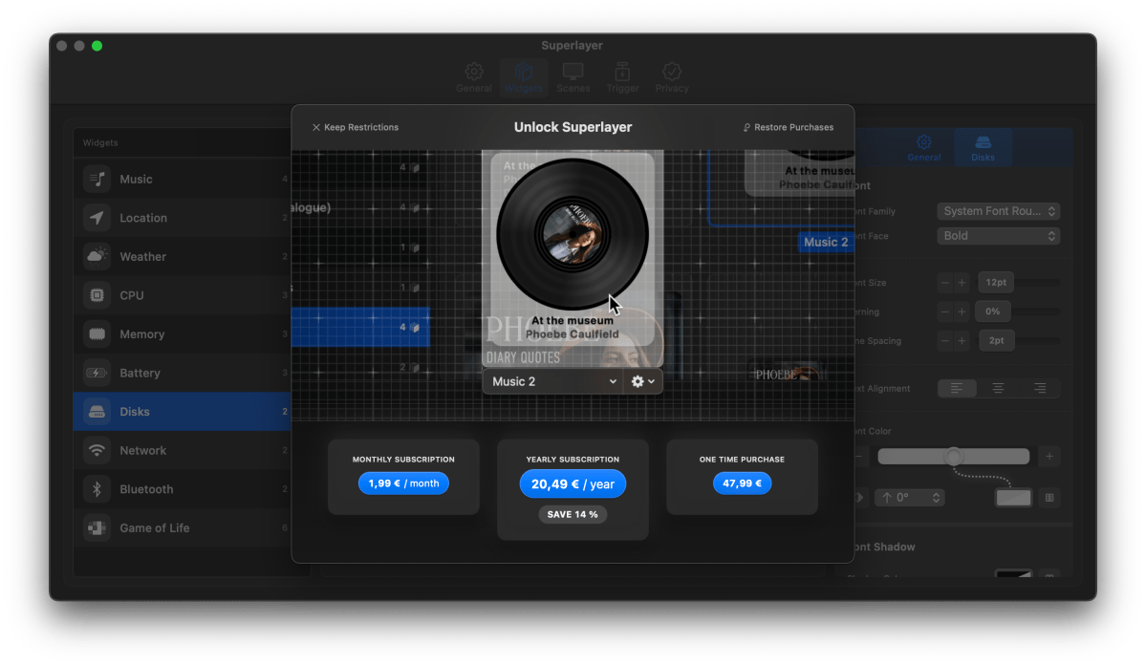Click the highlighted blue row in canvas list
The height and width of the screenshot is (666, 1146).
360,327
